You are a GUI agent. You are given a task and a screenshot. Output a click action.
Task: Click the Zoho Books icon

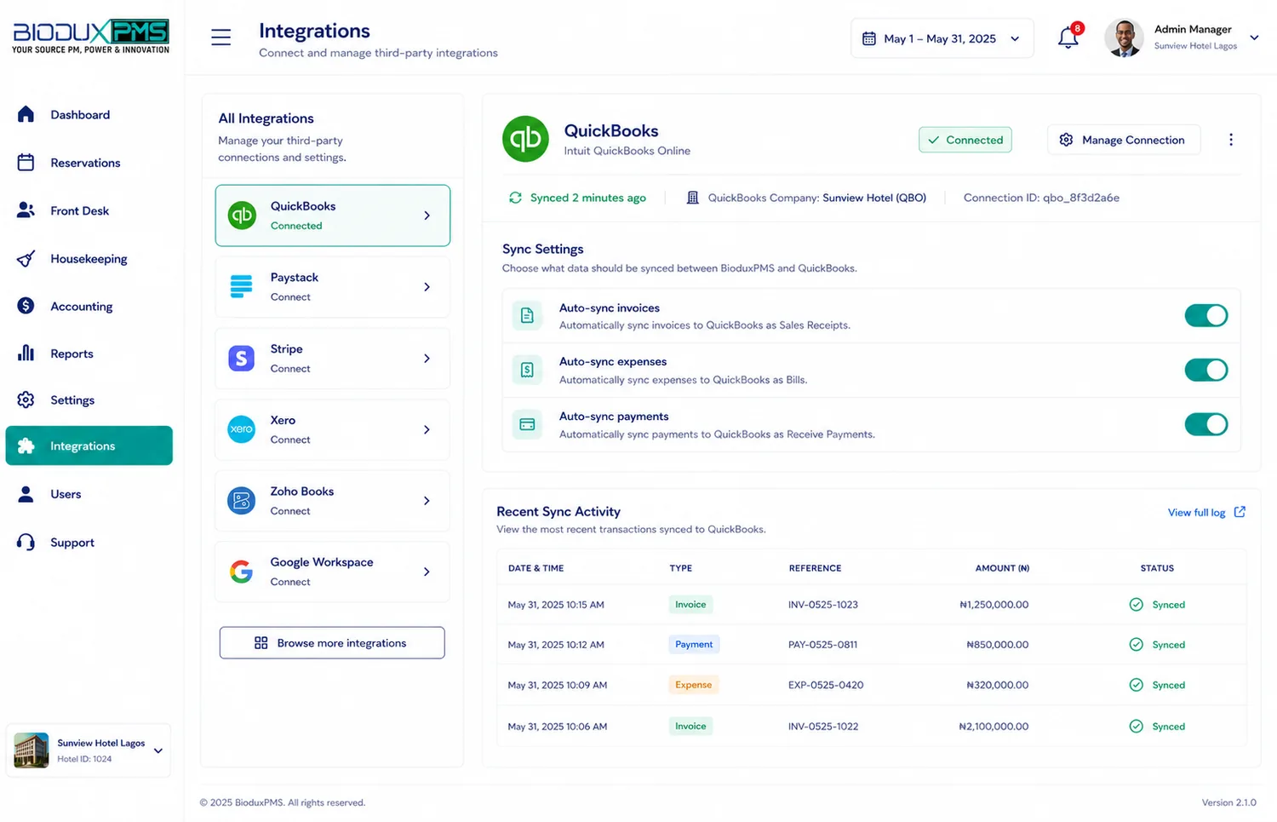click(242, 501)
